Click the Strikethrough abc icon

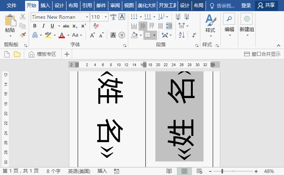(x=66, y=26)
